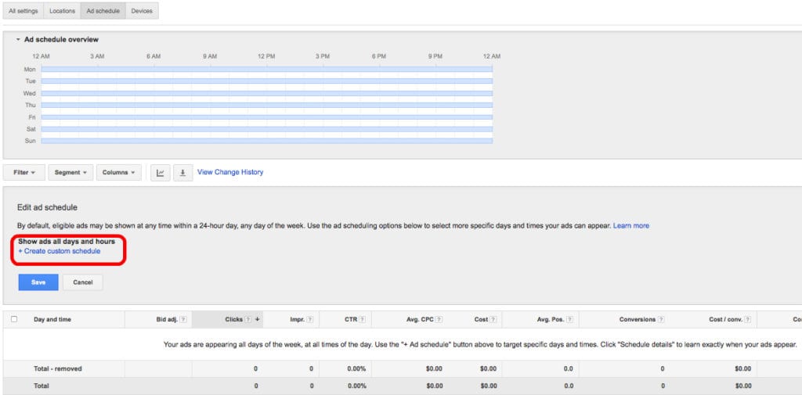Open View Change History link
This screenshot has height=395, width=802.
pos(230,172)
